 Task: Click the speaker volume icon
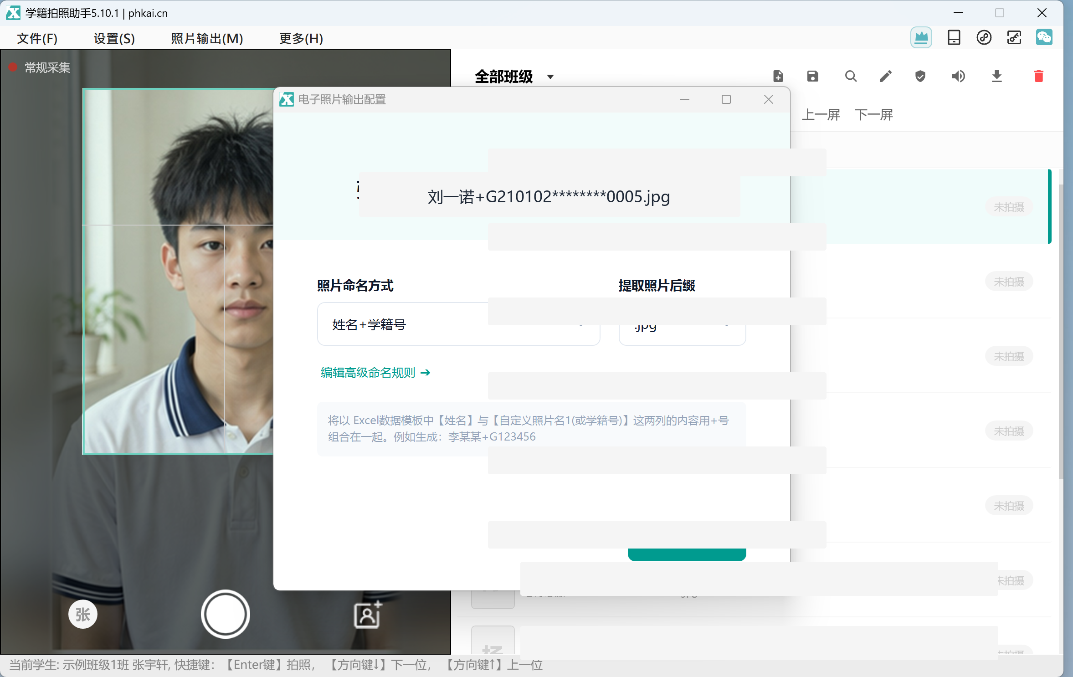pyautogui.click(x=958, y=76)
